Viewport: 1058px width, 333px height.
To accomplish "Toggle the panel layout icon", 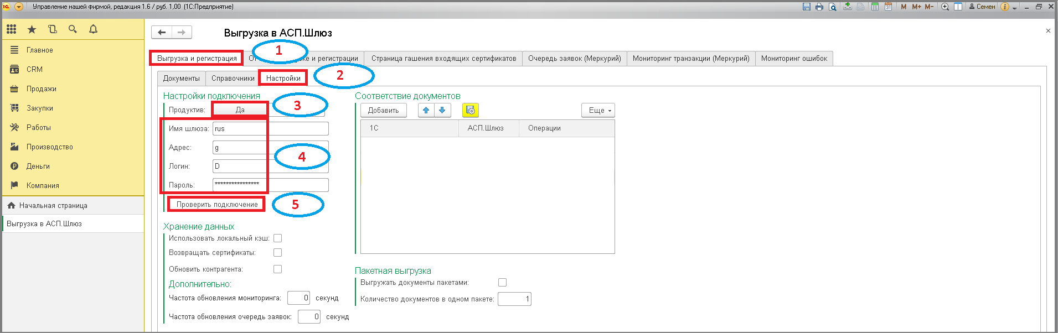I will click(958, 7).
